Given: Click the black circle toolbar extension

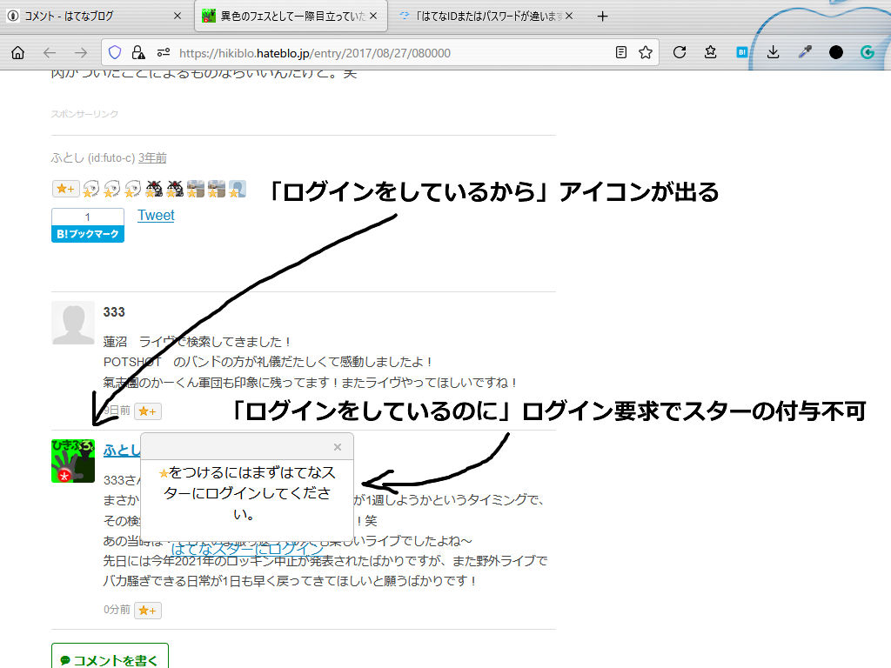Looking at the screenshot, I should pos(836,53).
